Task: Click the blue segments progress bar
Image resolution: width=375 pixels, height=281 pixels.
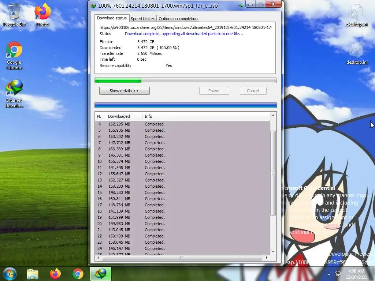Action: tap(186, 105)
